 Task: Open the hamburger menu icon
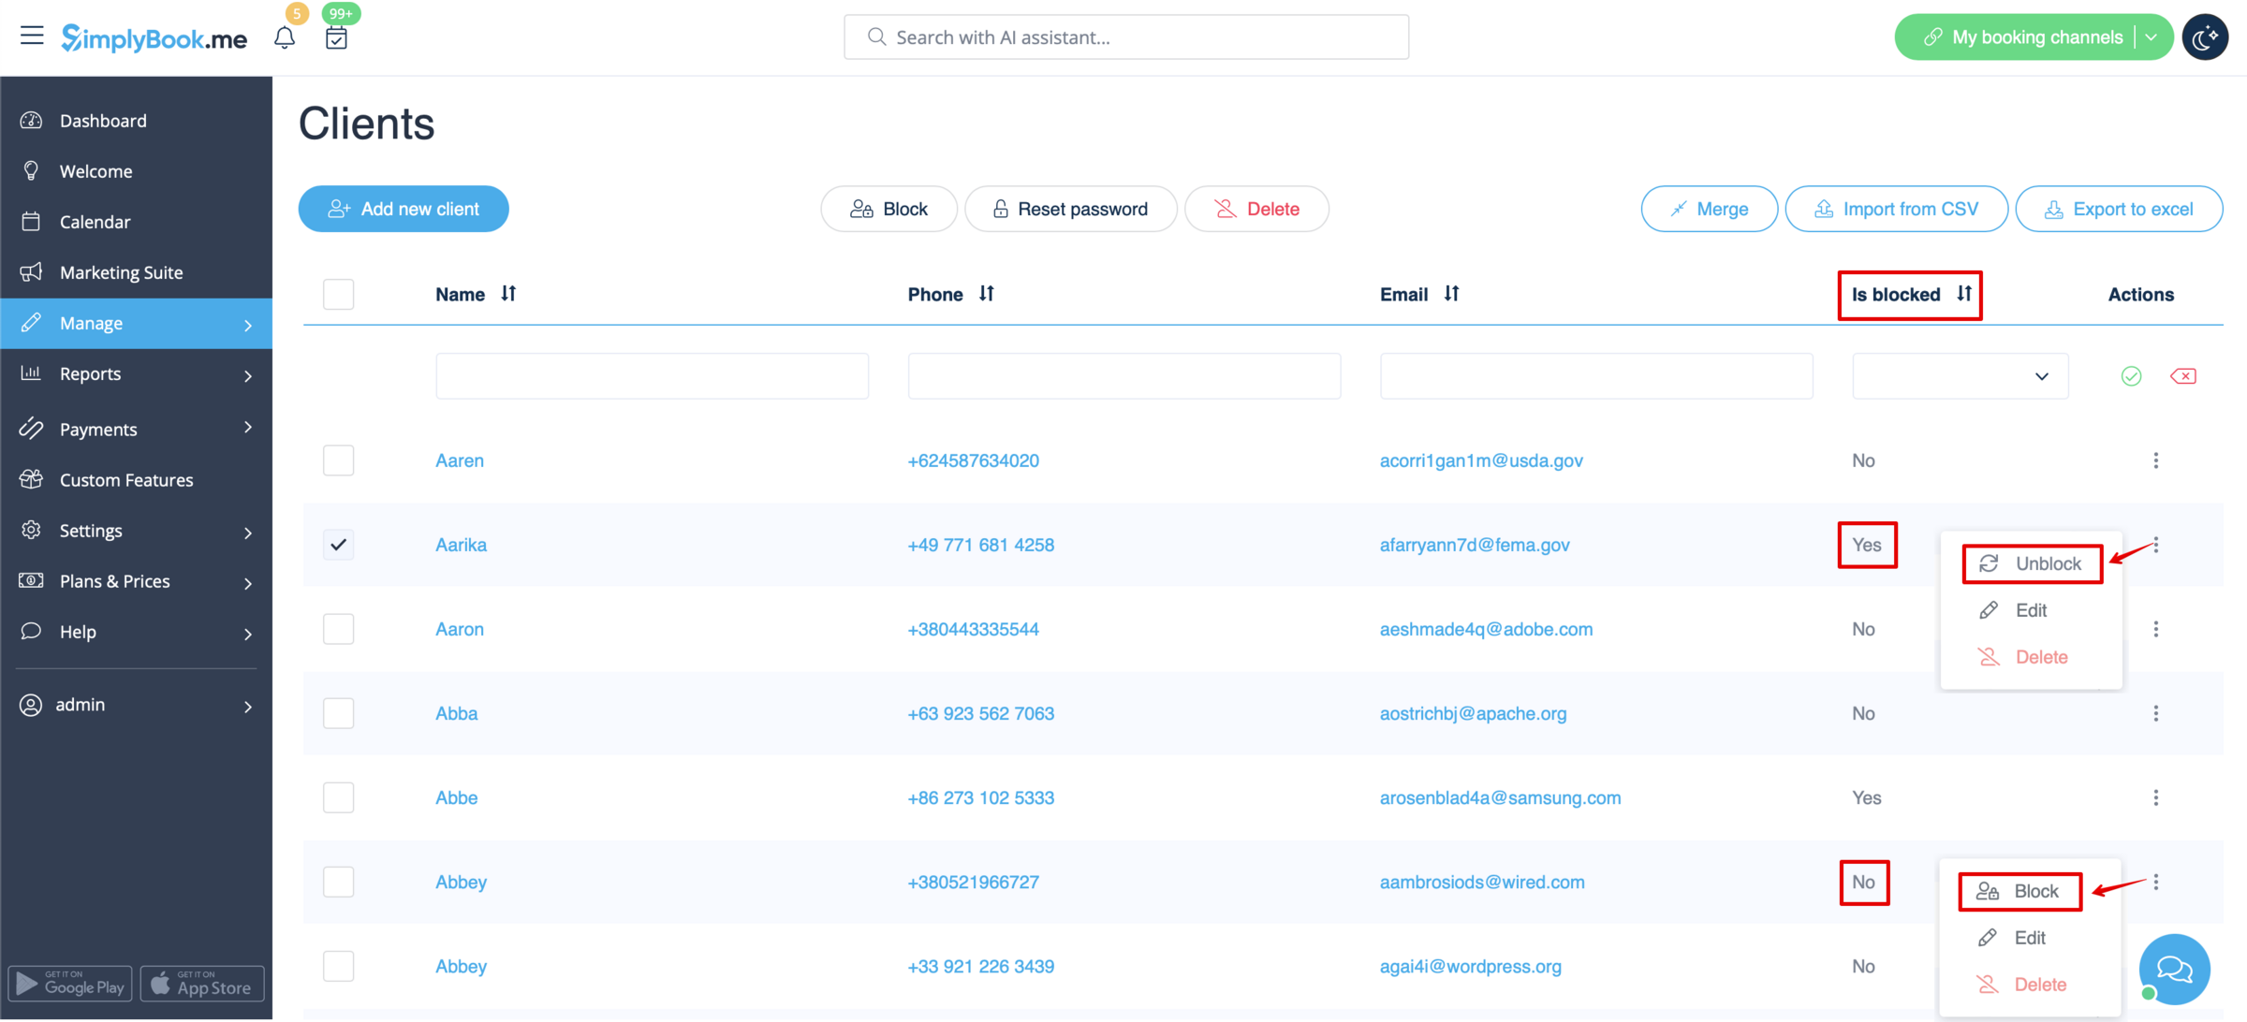(x=32, y=36)
